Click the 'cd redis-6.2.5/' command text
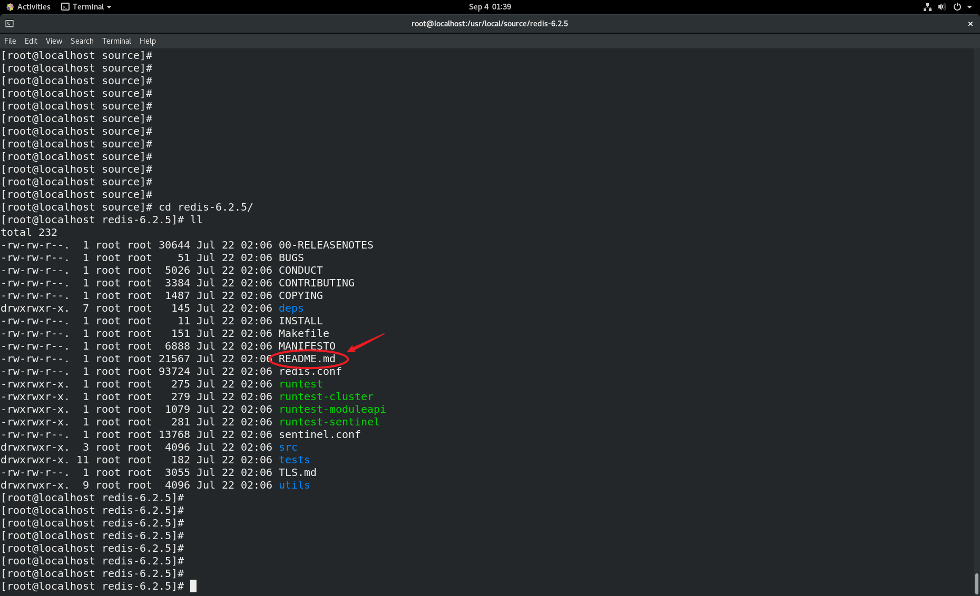Screen dimensions: 980x596 206,207
